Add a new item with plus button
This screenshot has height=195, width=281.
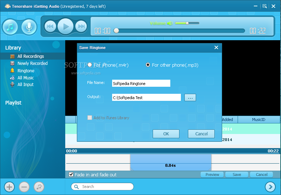(9, 187)
